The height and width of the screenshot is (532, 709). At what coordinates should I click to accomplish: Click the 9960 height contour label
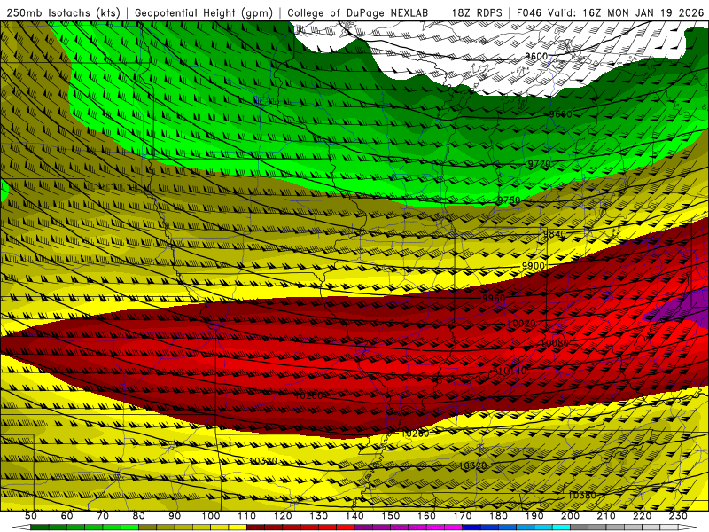(494, 298)
